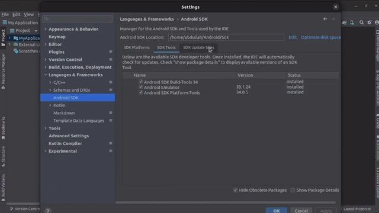Screen dimensions: 379x213
Task: Open the Project view dropdown
Action: coord(36,31)
